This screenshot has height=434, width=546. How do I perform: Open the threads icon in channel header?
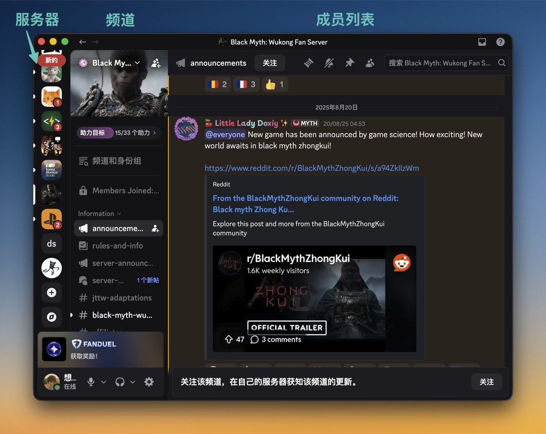(308, 63)
